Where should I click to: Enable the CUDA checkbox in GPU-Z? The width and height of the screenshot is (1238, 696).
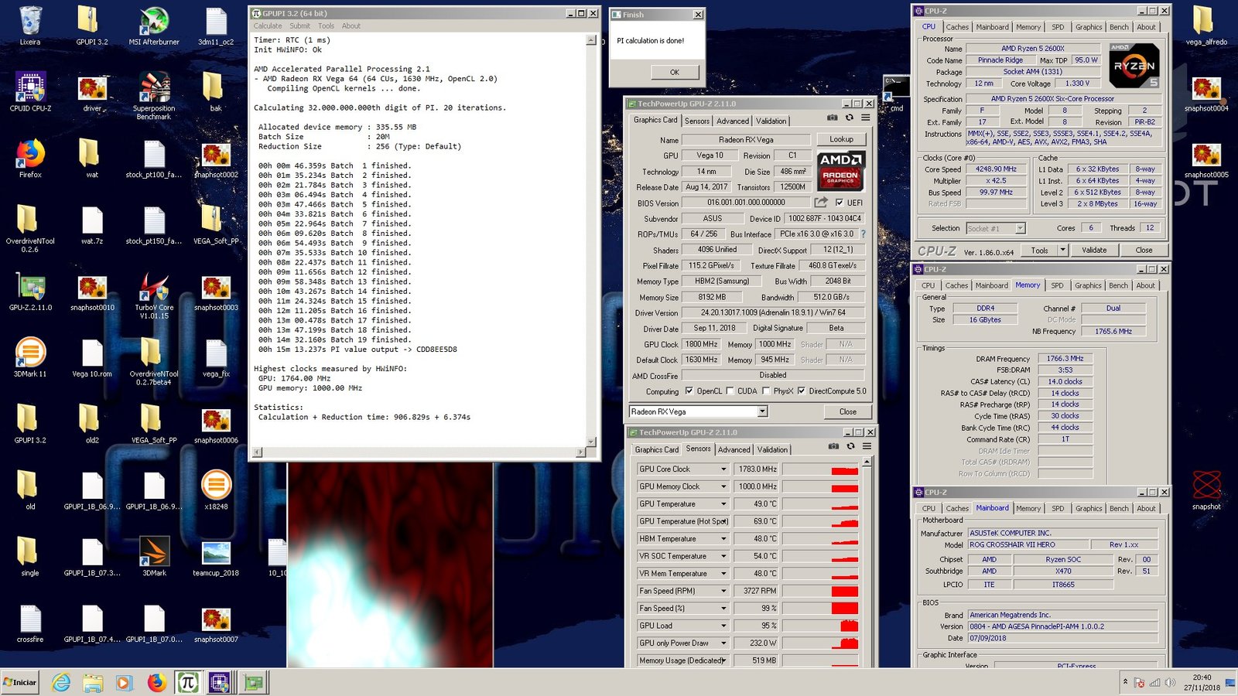coord(730,391)
